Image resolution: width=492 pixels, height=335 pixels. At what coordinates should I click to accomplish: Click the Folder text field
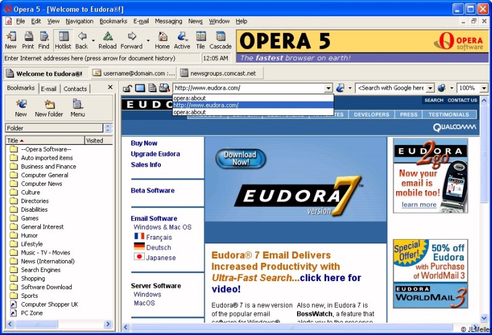click(x=54, y=128)
